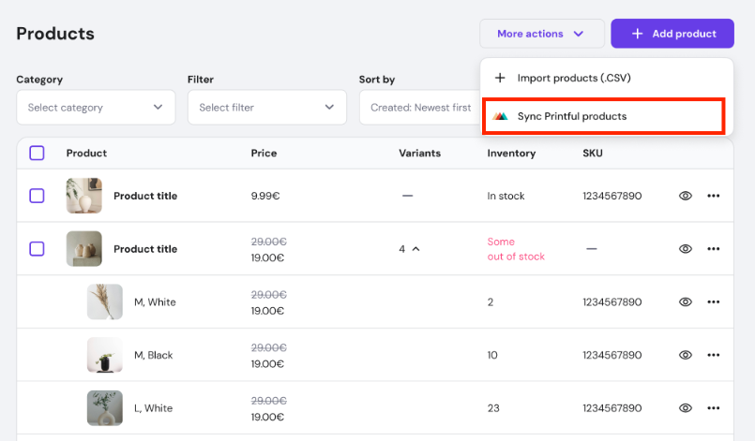Choose Import products (.CSV) menu option
This screenshot has width=755, height=441.
(574, 78)
